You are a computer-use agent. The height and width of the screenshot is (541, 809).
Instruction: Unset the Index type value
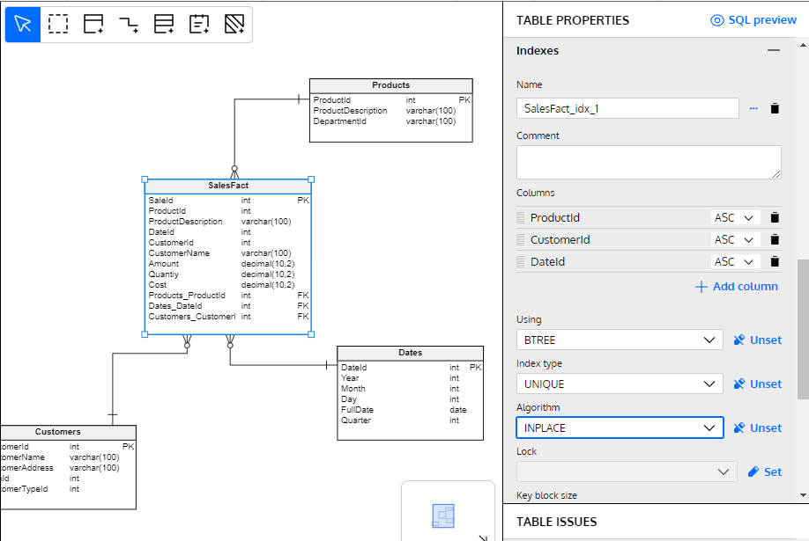(x=757, y=384)
